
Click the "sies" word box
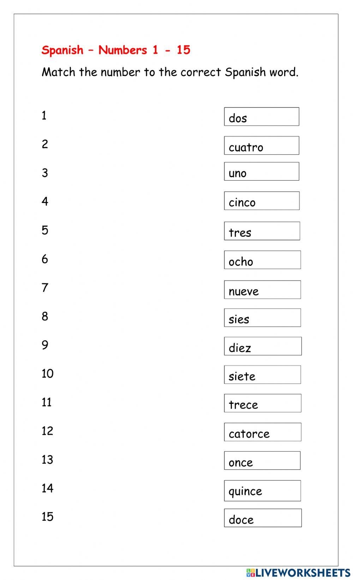click(x=262, y=318)
